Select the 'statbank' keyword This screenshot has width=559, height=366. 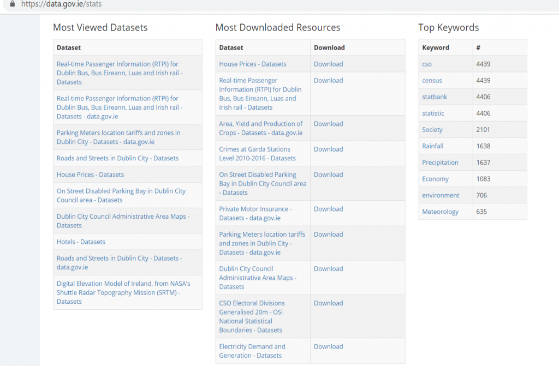(435, 97)
